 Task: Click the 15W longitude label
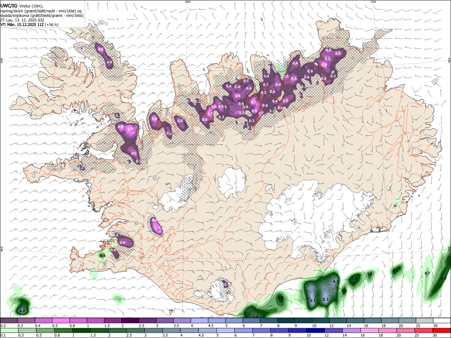[373, 2]
